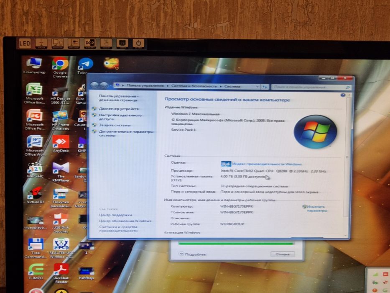Launch Total Commander from the desktop
Screen dimensions: 390x293
point(36,248)
